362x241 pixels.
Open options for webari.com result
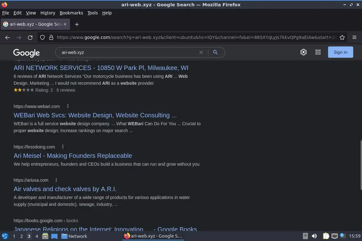coord(68,106)
